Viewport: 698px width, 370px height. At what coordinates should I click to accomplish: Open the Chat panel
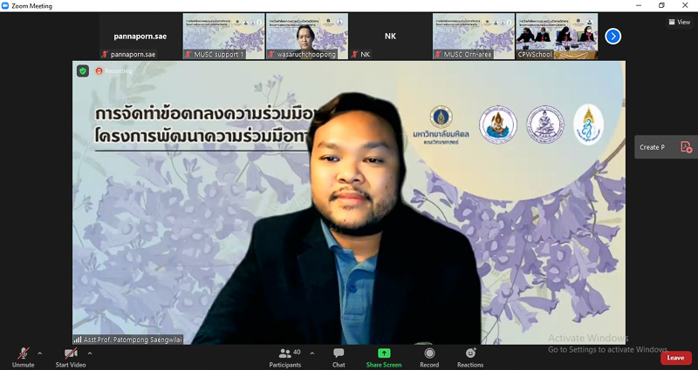click(339, 357)
